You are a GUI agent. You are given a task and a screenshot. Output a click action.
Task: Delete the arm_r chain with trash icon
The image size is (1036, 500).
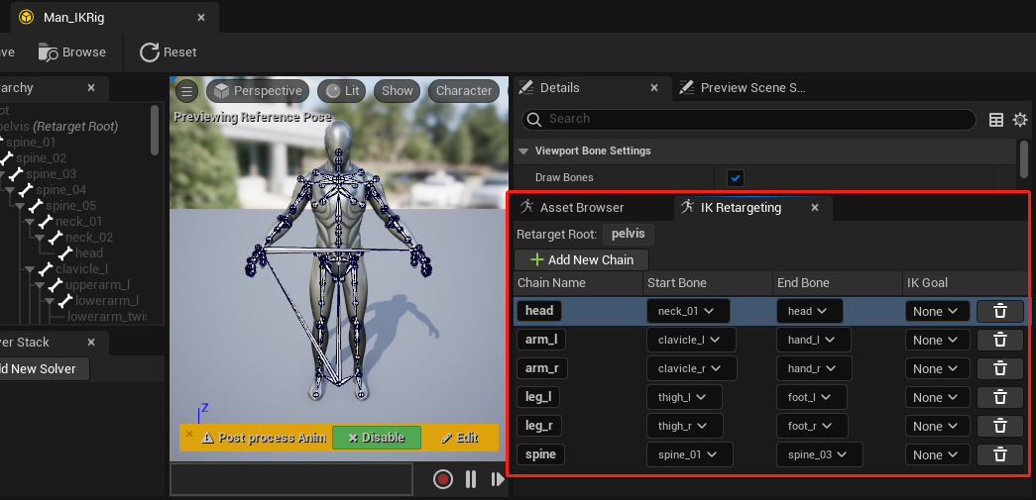(999, 368)
